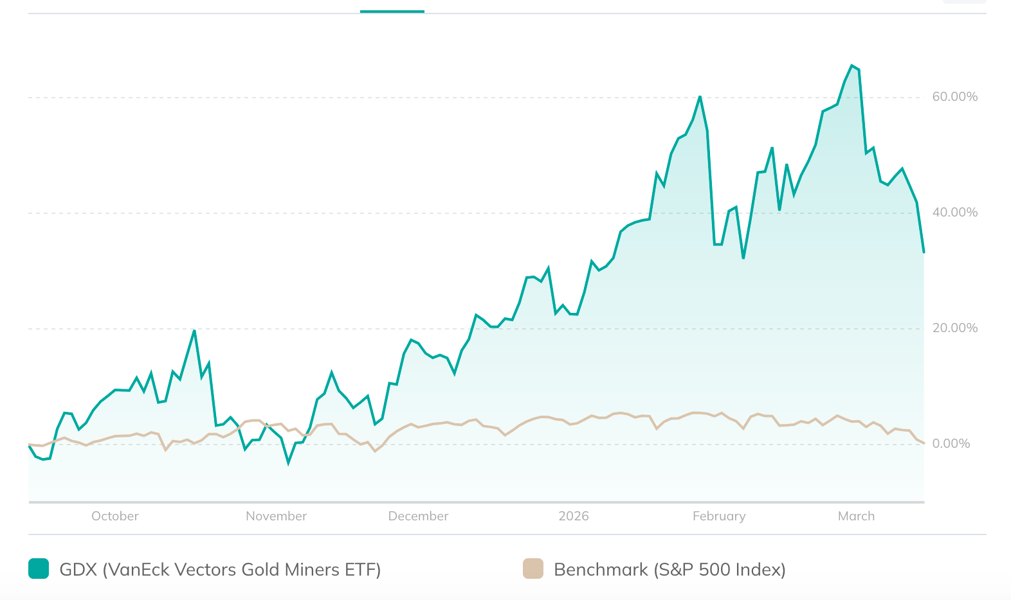Click the teal GDX legend swatch
Image resolution: width=1011 pixels, height=600 pixels.
(39, 569)
